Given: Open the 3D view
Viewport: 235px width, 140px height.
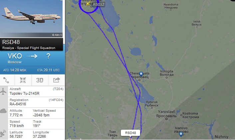Looking at the screenshot, I should tap(40, 80).
